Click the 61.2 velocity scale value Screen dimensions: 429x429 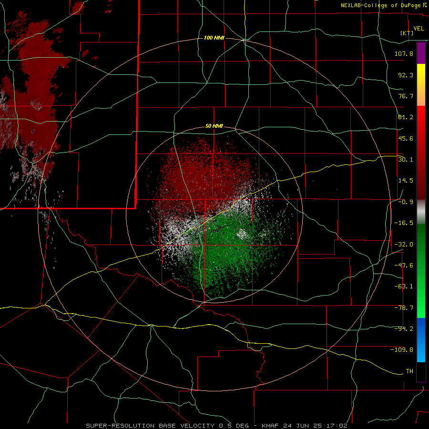coord(406,117)
